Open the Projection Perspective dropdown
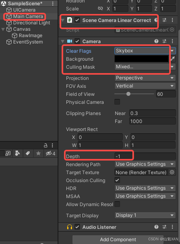The height and width of the screenshot is (244, 180). point(145,78)
